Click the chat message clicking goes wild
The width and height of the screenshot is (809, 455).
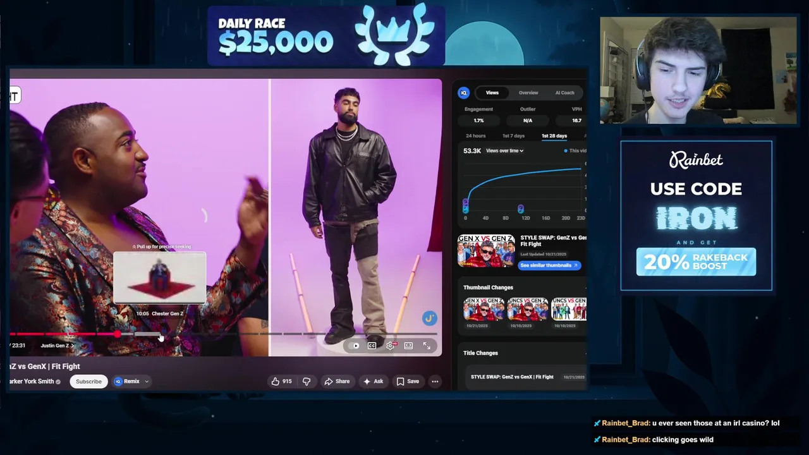tap(683, 440)
